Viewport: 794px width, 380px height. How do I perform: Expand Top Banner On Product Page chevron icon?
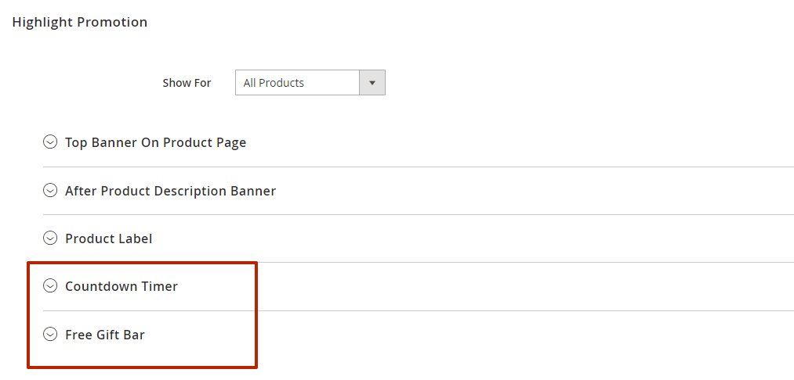click(x=49, y=142)
